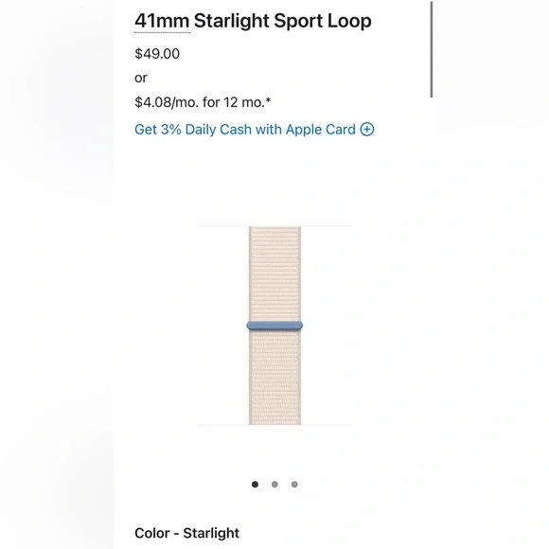Screen dimensions: 549x549
Task: Click the underlined 41mm term in title
Action: 162,21
